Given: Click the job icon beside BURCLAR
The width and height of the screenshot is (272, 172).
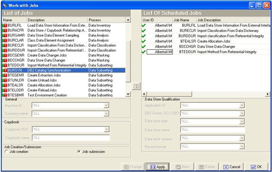Looking at the screenshot, I should [x=5, y=41].
